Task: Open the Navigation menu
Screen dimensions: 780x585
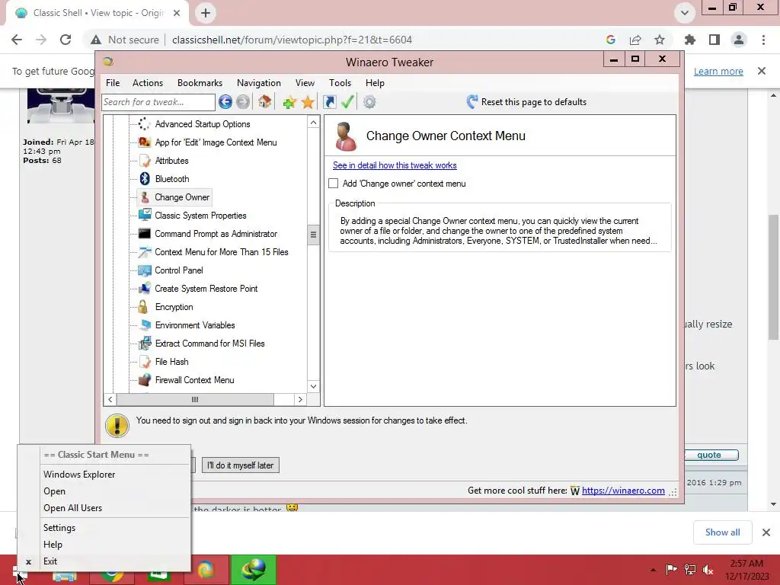Action: coord(259,83)
